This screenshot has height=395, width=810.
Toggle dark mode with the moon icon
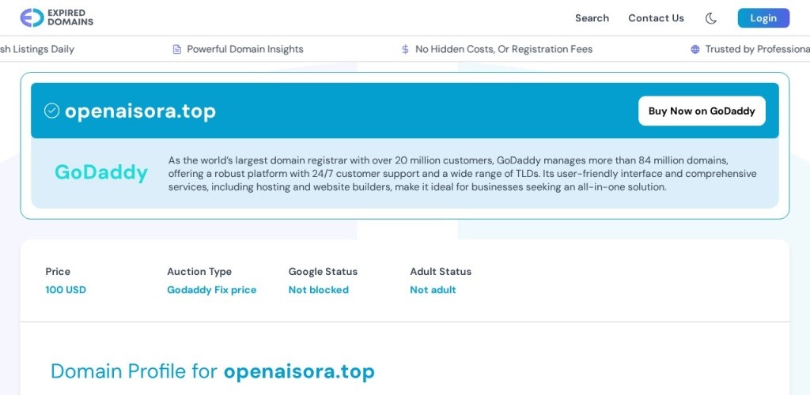[x=711, y=18]
